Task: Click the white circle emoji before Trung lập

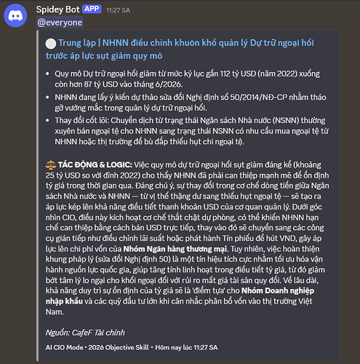Action: pyautogui.click(x=51, y=44)
